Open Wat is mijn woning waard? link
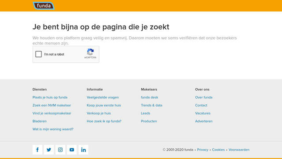Image resolution: width=282 pixels, height=159 pixels. click(x=53, y=129)
